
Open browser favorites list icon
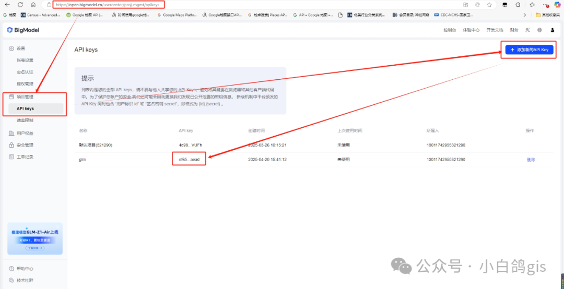click(x=532, y=5)
